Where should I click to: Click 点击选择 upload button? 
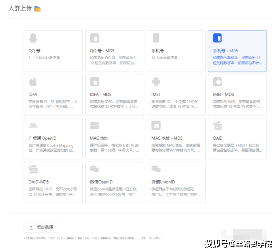coord(42,227)
